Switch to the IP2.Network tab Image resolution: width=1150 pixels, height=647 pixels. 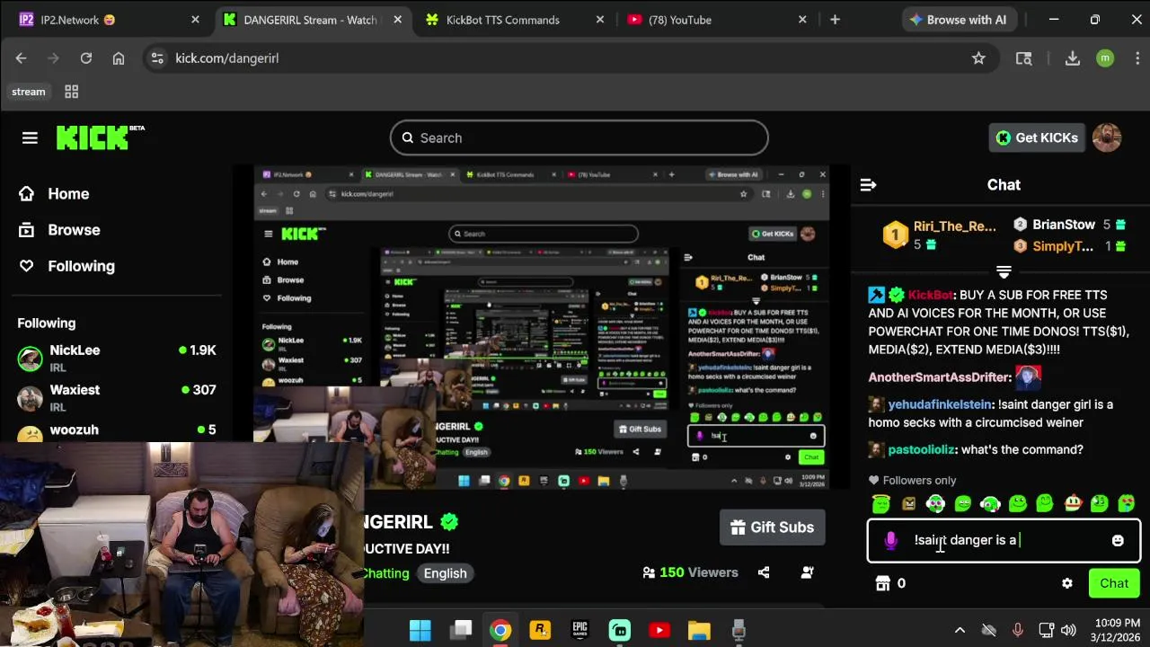click(108, 20)
